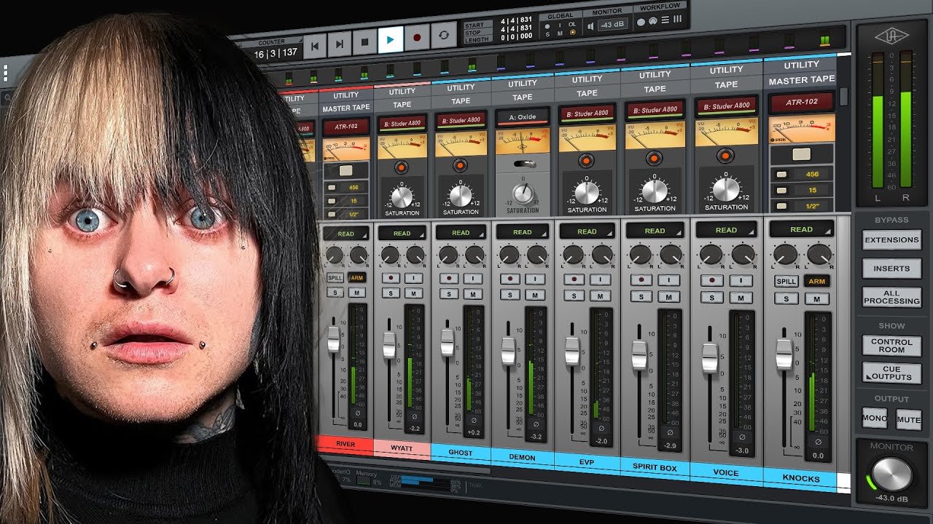Click the red record transport button

tap(417, 37)
